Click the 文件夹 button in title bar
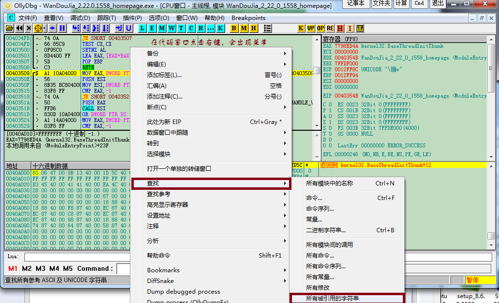499x303 pixels. tap(381, 3)
